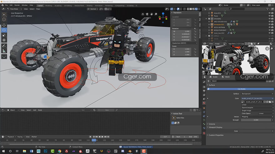Image resolution: width=275 pixels, height=154 pixels.
Task: Select the Move tool in left toolbar
Action: pyautogui.click(x=4, y=25)
